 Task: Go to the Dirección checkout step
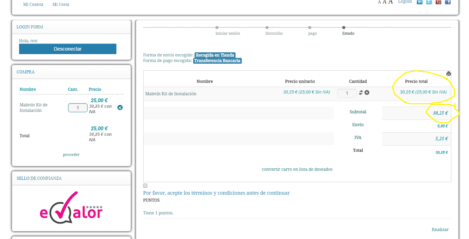pos(274,33)
